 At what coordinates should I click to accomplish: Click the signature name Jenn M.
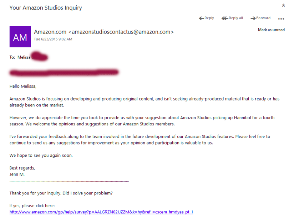(x=18, y=174)
